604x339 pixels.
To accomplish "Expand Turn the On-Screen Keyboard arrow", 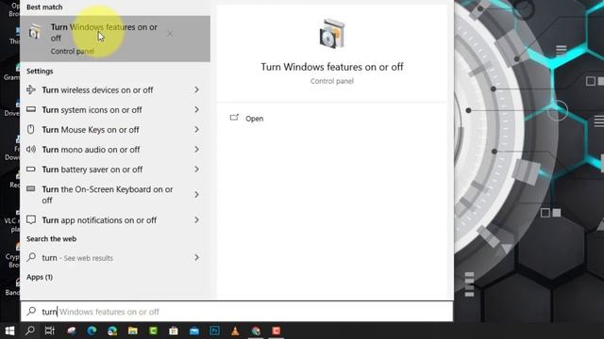I will [x=197, y=195].
